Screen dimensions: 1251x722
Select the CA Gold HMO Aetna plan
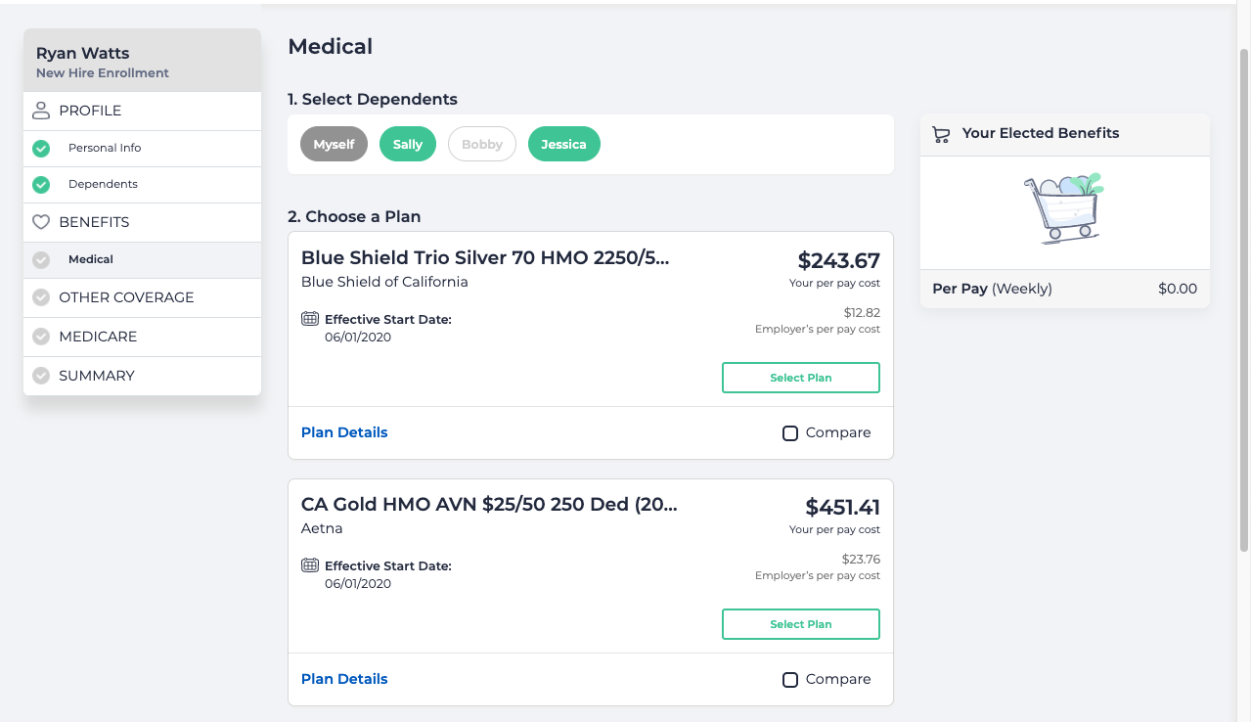(x=800, y=624)
